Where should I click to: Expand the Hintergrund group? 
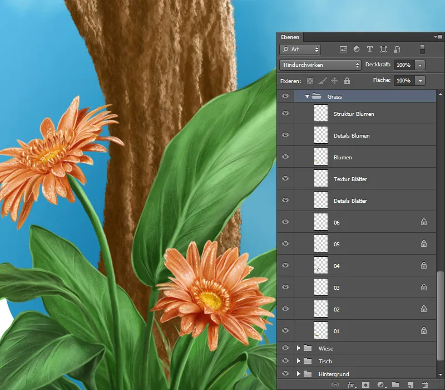coord(299,373)
